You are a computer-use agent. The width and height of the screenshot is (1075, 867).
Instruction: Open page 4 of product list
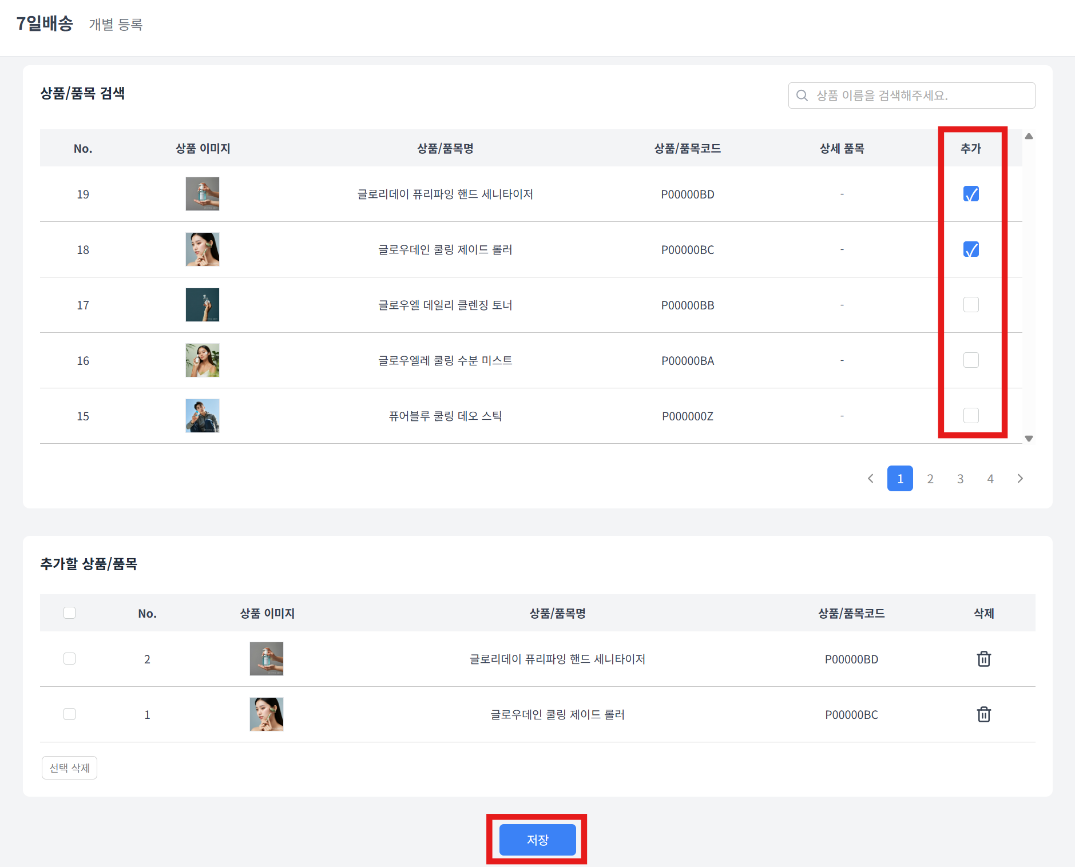990,479
